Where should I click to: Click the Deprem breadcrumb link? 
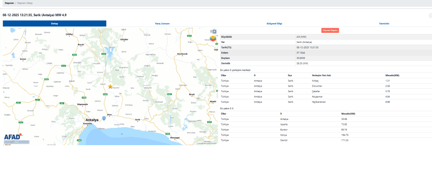[9, 3]
